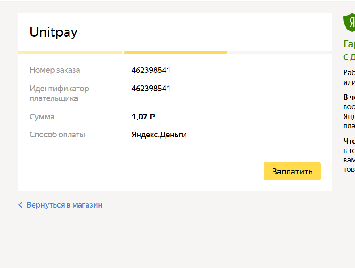Click the yellow Заплатить button
The height and width of the screenshot is (268, 355).
pyautogui.click(x=292, y=171)
